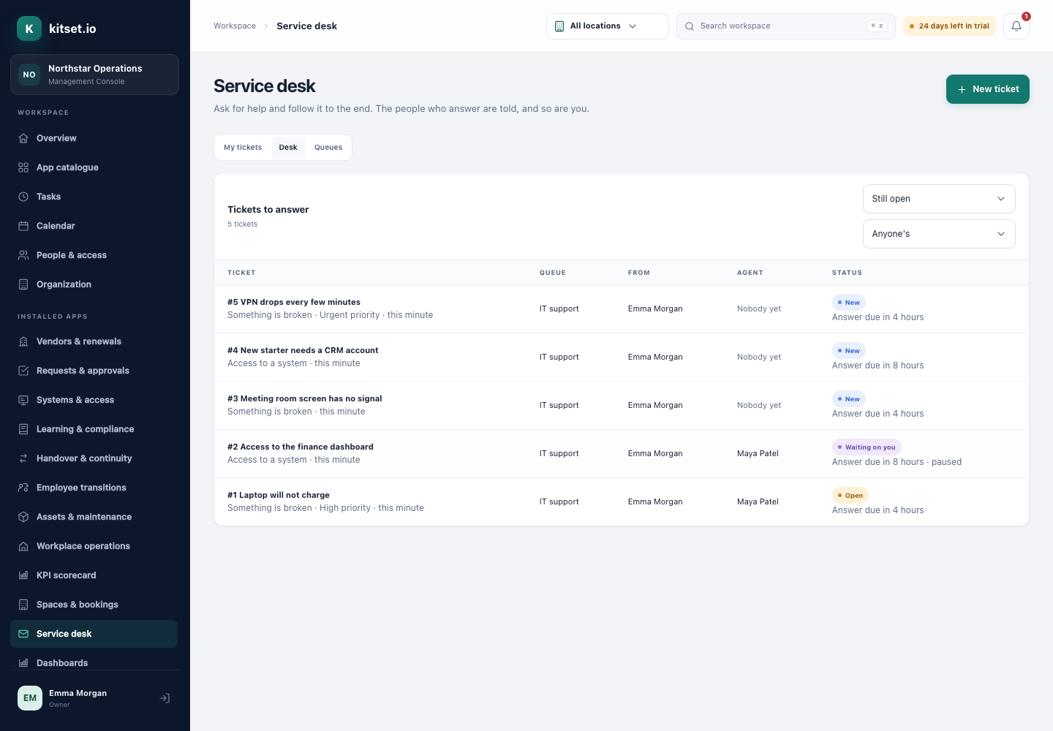Click the Handover & continuity arrows icon

click(x=23, y=458)
